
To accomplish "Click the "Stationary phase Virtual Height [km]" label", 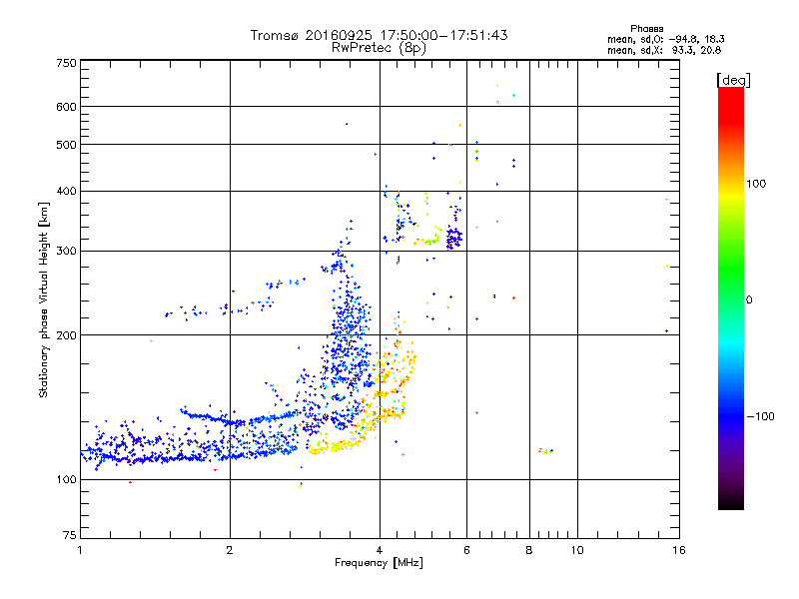I will coord(43,300).
